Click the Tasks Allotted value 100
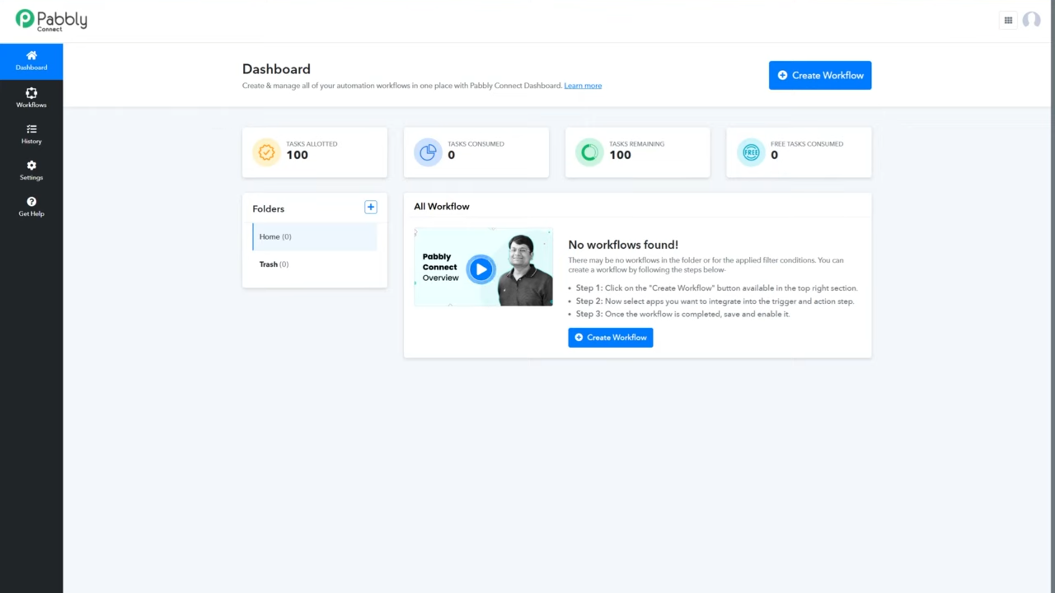 pyautogui.click(x=297, y=155)
